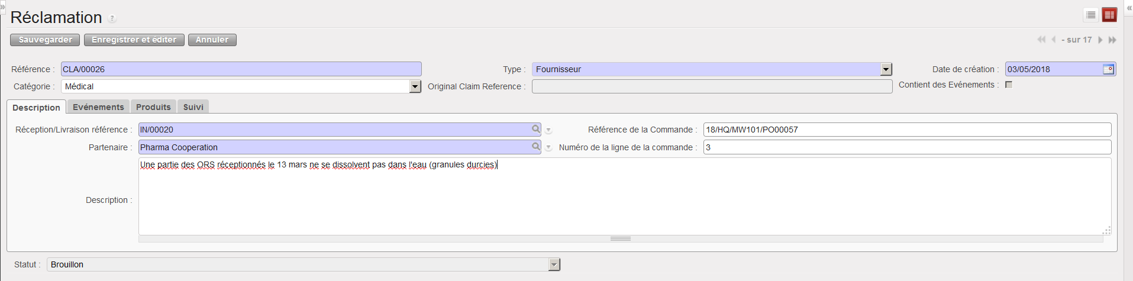This screenshot has width=1133, height=281.
Task: Switch to form view icon
Action: click(1109, 15)
